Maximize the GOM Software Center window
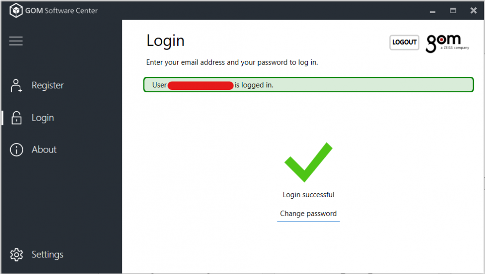The image size is (485, 274). pos(453,10)
